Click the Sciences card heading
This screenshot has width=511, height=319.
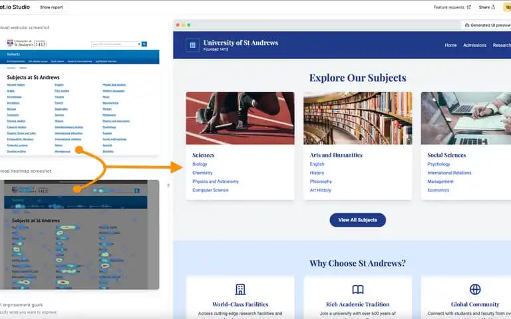tap(204, 156)
